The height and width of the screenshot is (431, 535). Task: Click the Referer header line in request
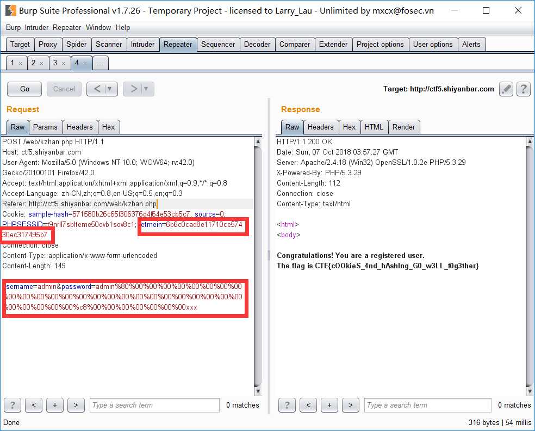(x=79, y=204)
